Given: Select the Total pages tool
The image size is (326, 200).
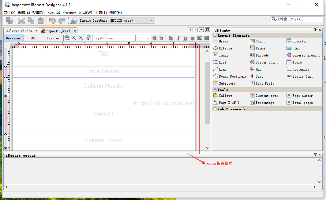Looking at the screenshot, I should coord(300,103).
